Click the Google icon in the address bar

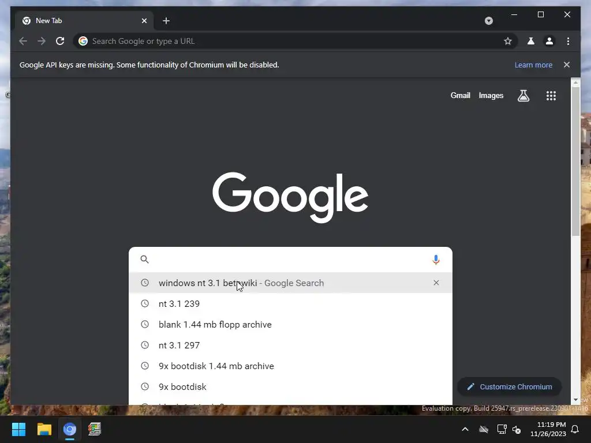coord(83,41)
